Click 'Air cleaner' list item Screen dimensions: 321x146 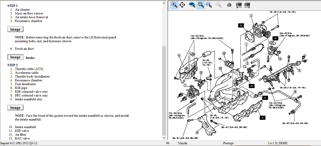point(22,10)
